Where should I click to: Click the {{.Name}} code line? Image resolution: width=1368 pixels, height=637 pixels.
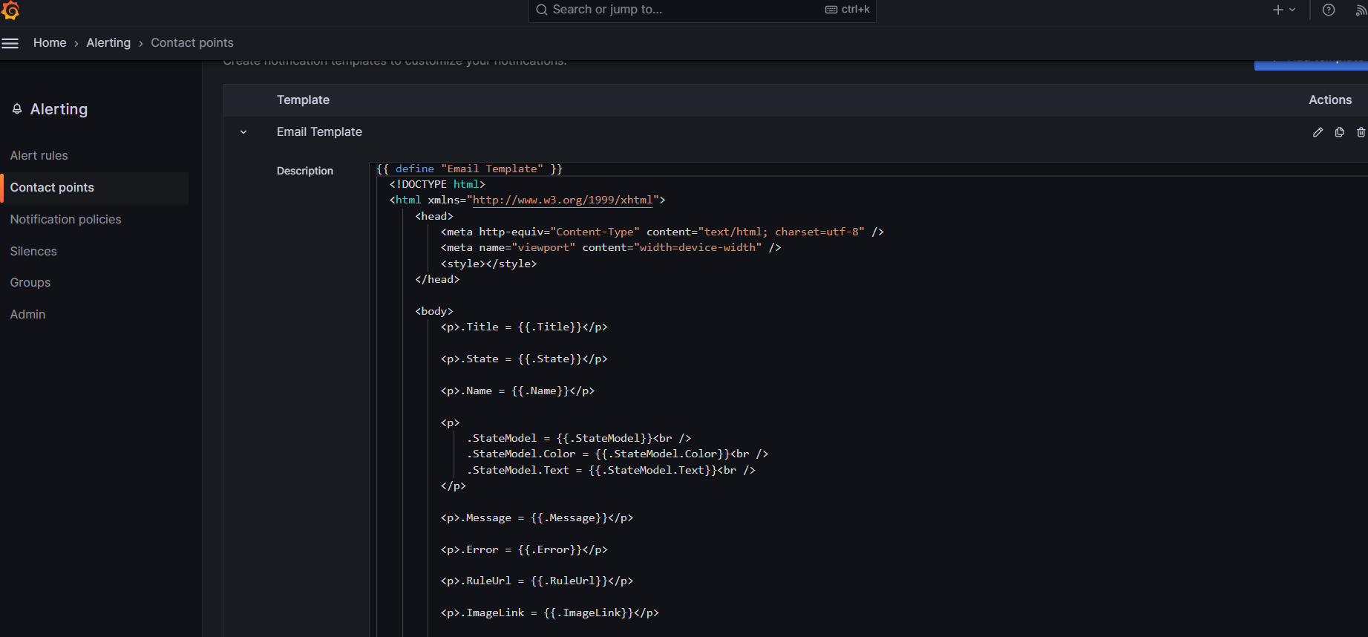(x=517, y=391)
